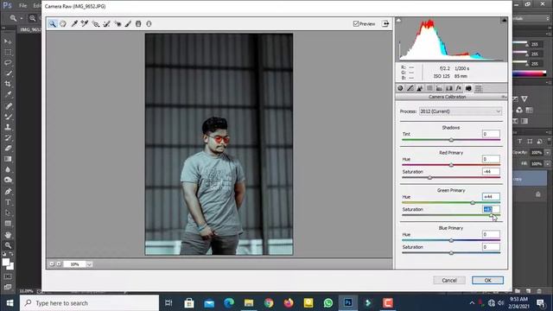The height and width of the screenshot is (311, 553).
Task: Click the Green Primary Hue slider handle
Action: pos(473,203)
